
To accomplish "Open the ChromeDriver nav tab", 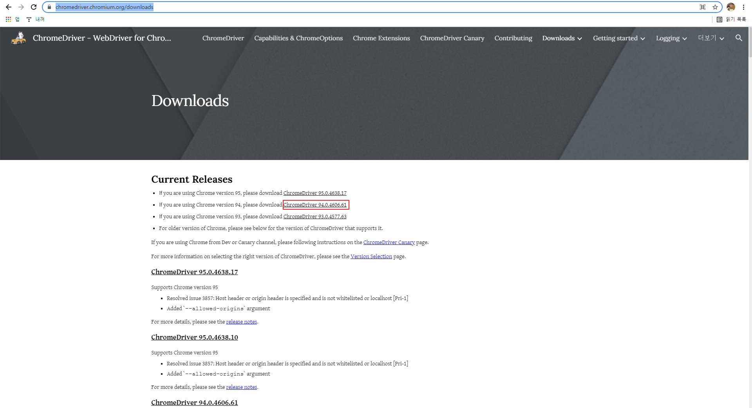I will (x=223, y=38).
